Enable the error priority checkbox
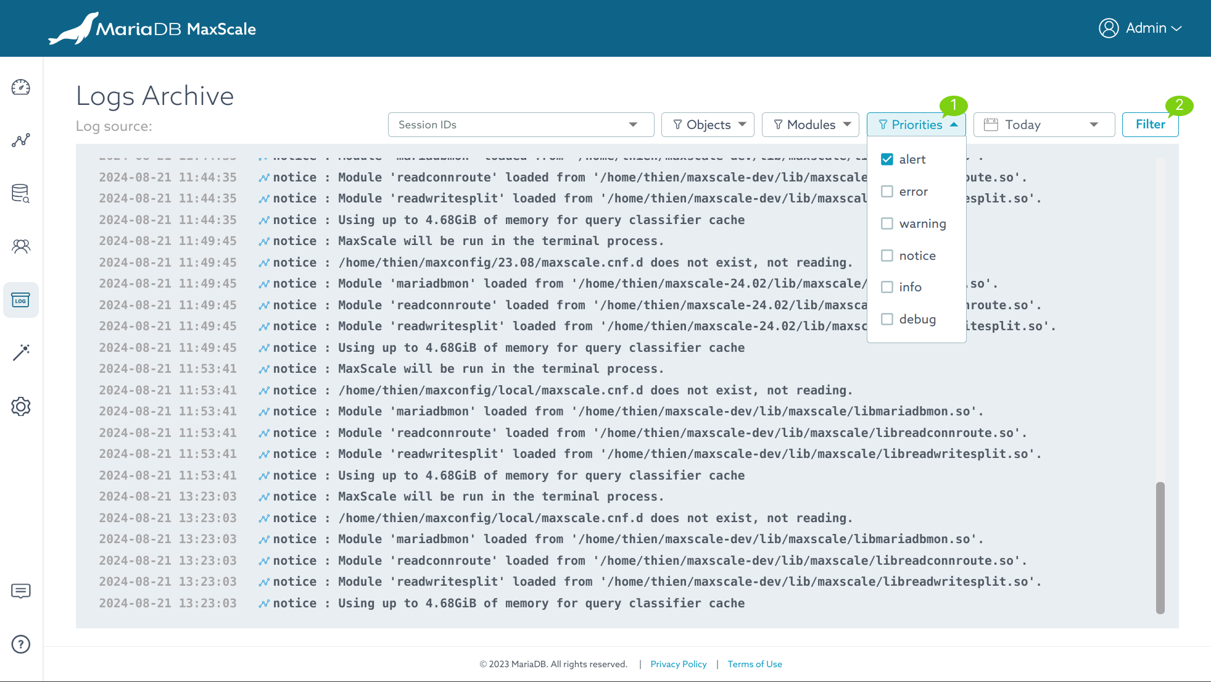Viewport: 1211px width, 682px height. tap(887, 191)
